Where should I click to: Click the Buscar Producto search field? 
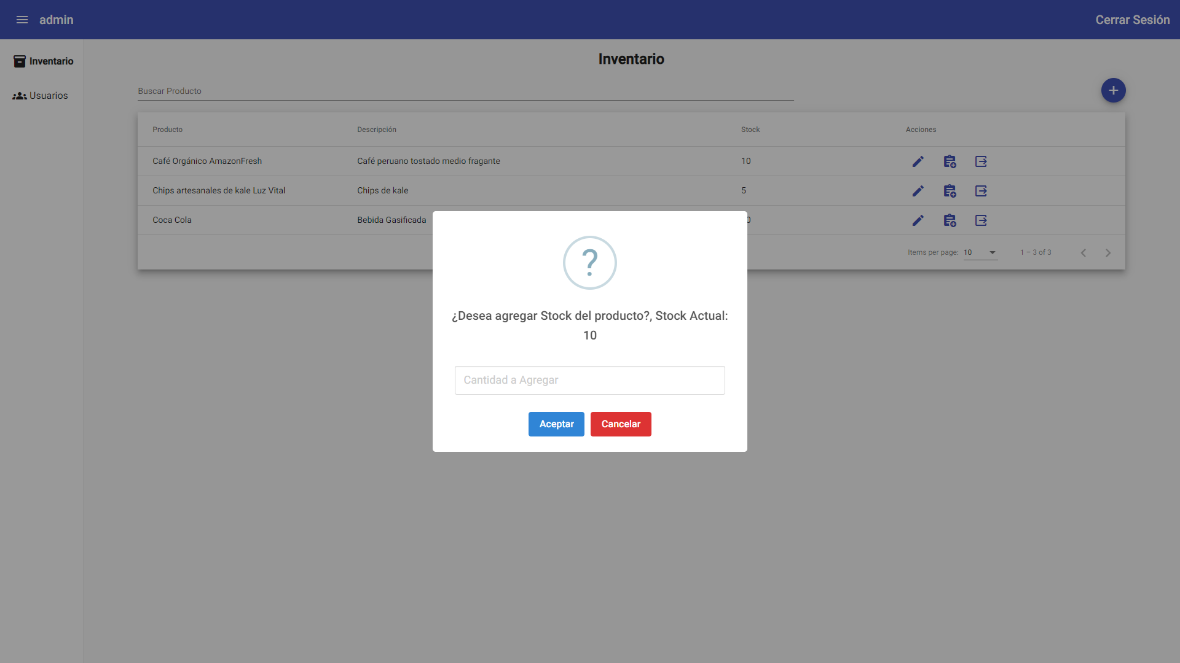(x=465, y=91)
